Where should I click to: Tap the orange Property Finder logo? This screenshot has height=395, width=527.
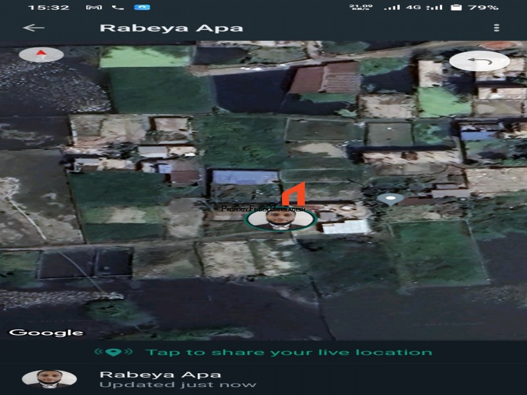pos(293,195)
